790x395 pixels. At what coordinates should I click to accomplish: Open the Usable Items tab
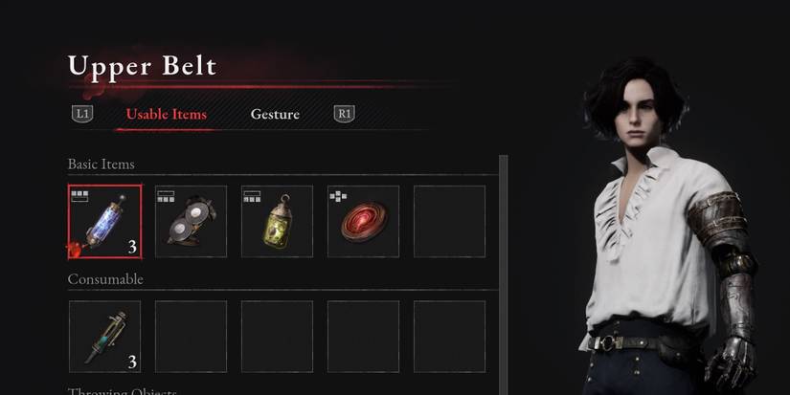point(167,114)
